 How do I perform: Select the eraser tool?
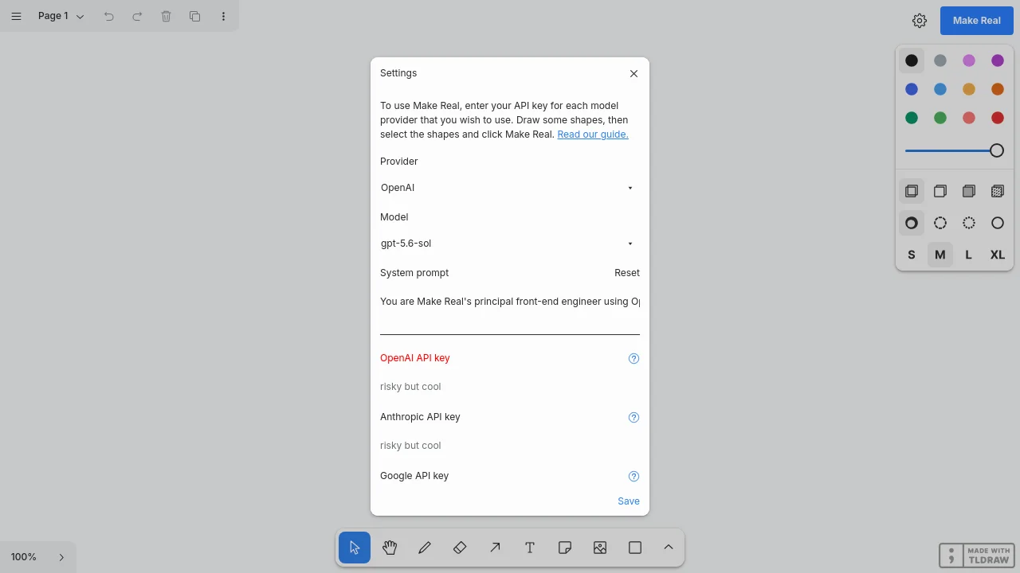coord(460,548)
